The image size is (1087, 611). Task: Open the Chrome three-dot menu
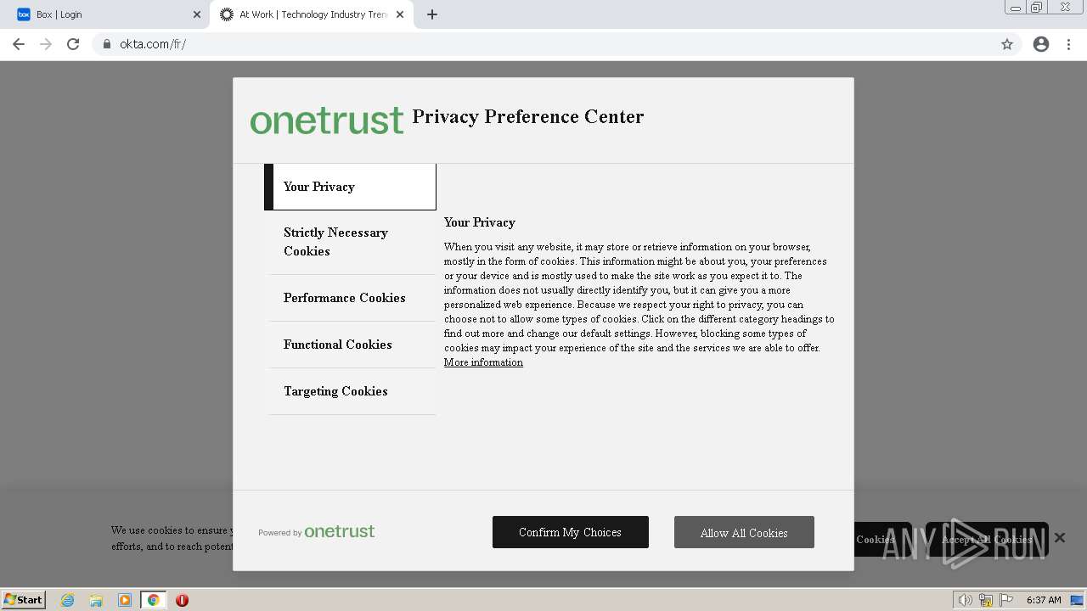coord(1069,44)
